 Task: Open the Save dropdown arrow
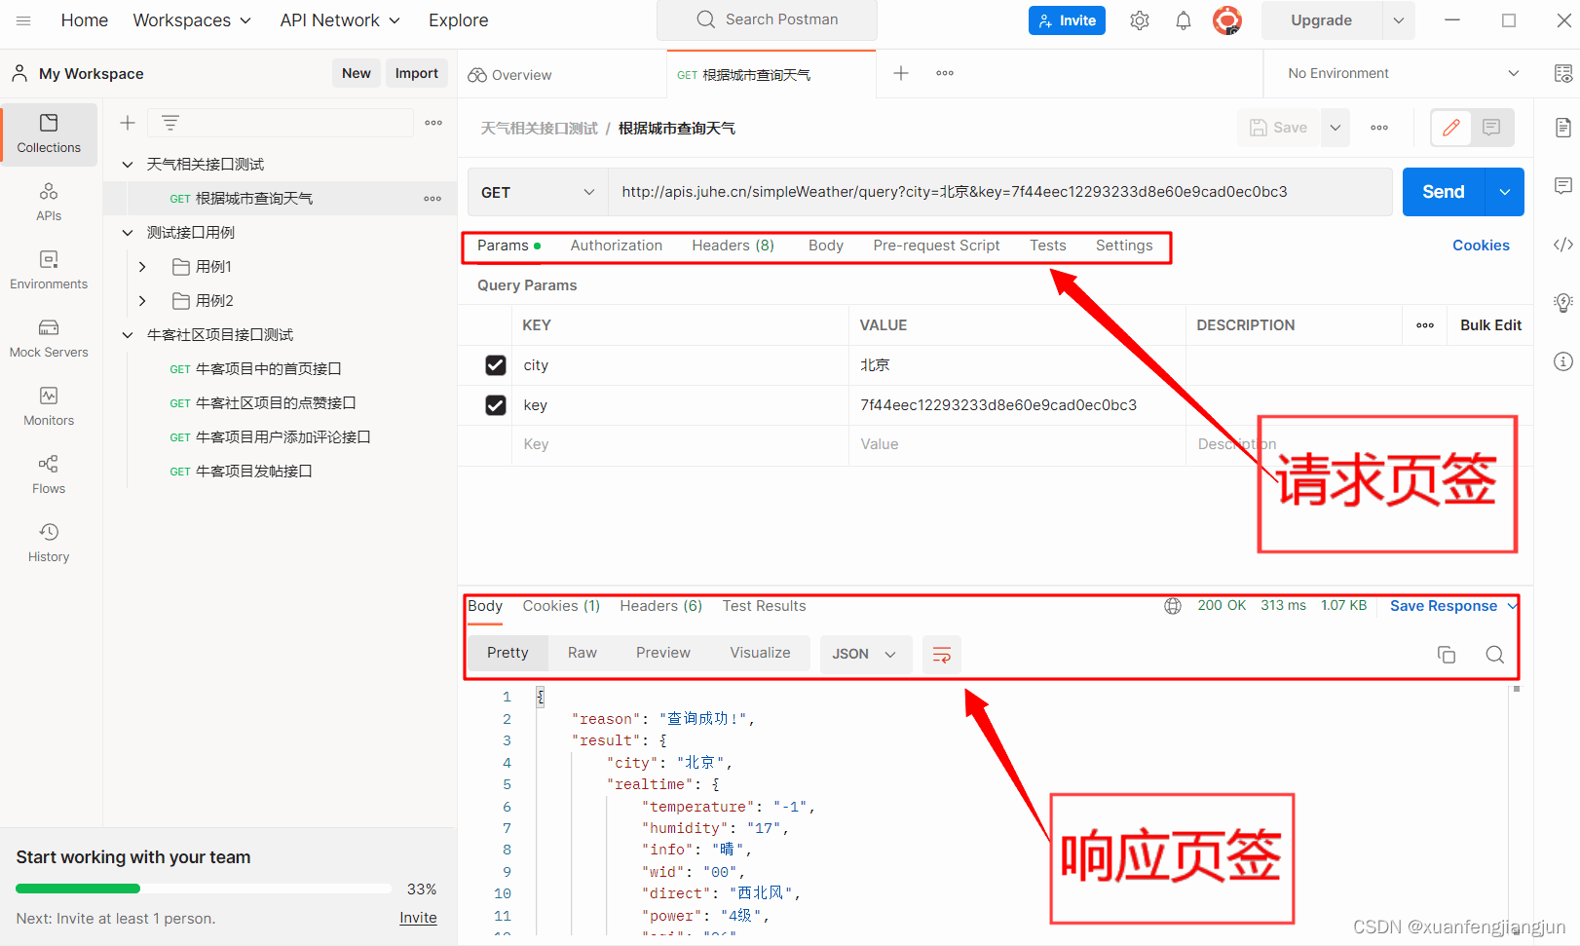(x=1335, y=128)
